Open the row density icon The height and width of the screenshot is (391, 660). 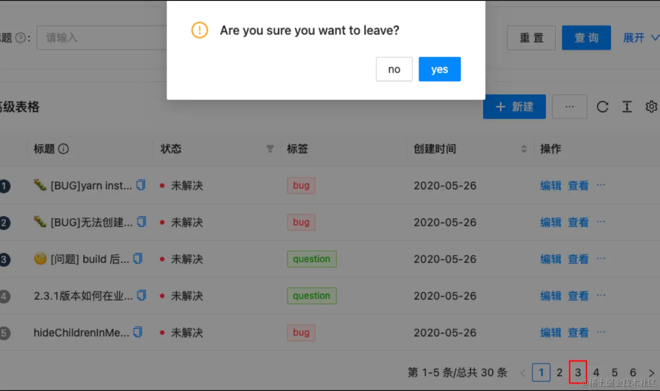point(627,107)
